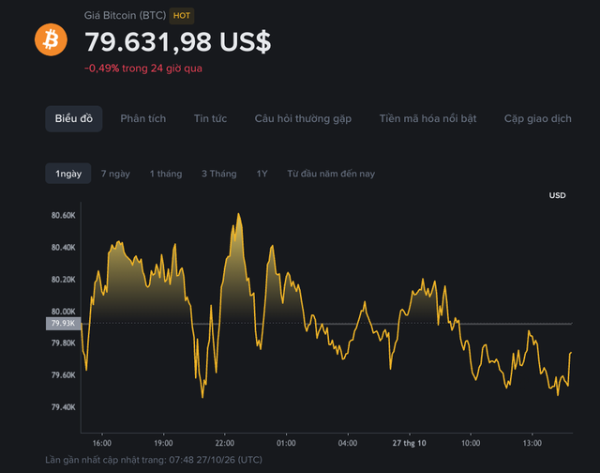The height and width of the screenshot is (473, 600).
Task: Click the 80.40K axis label
Action: tap(64, 248)
